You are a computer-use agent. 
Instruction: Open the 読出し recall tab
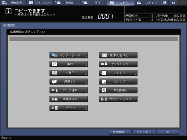(67, 3)
